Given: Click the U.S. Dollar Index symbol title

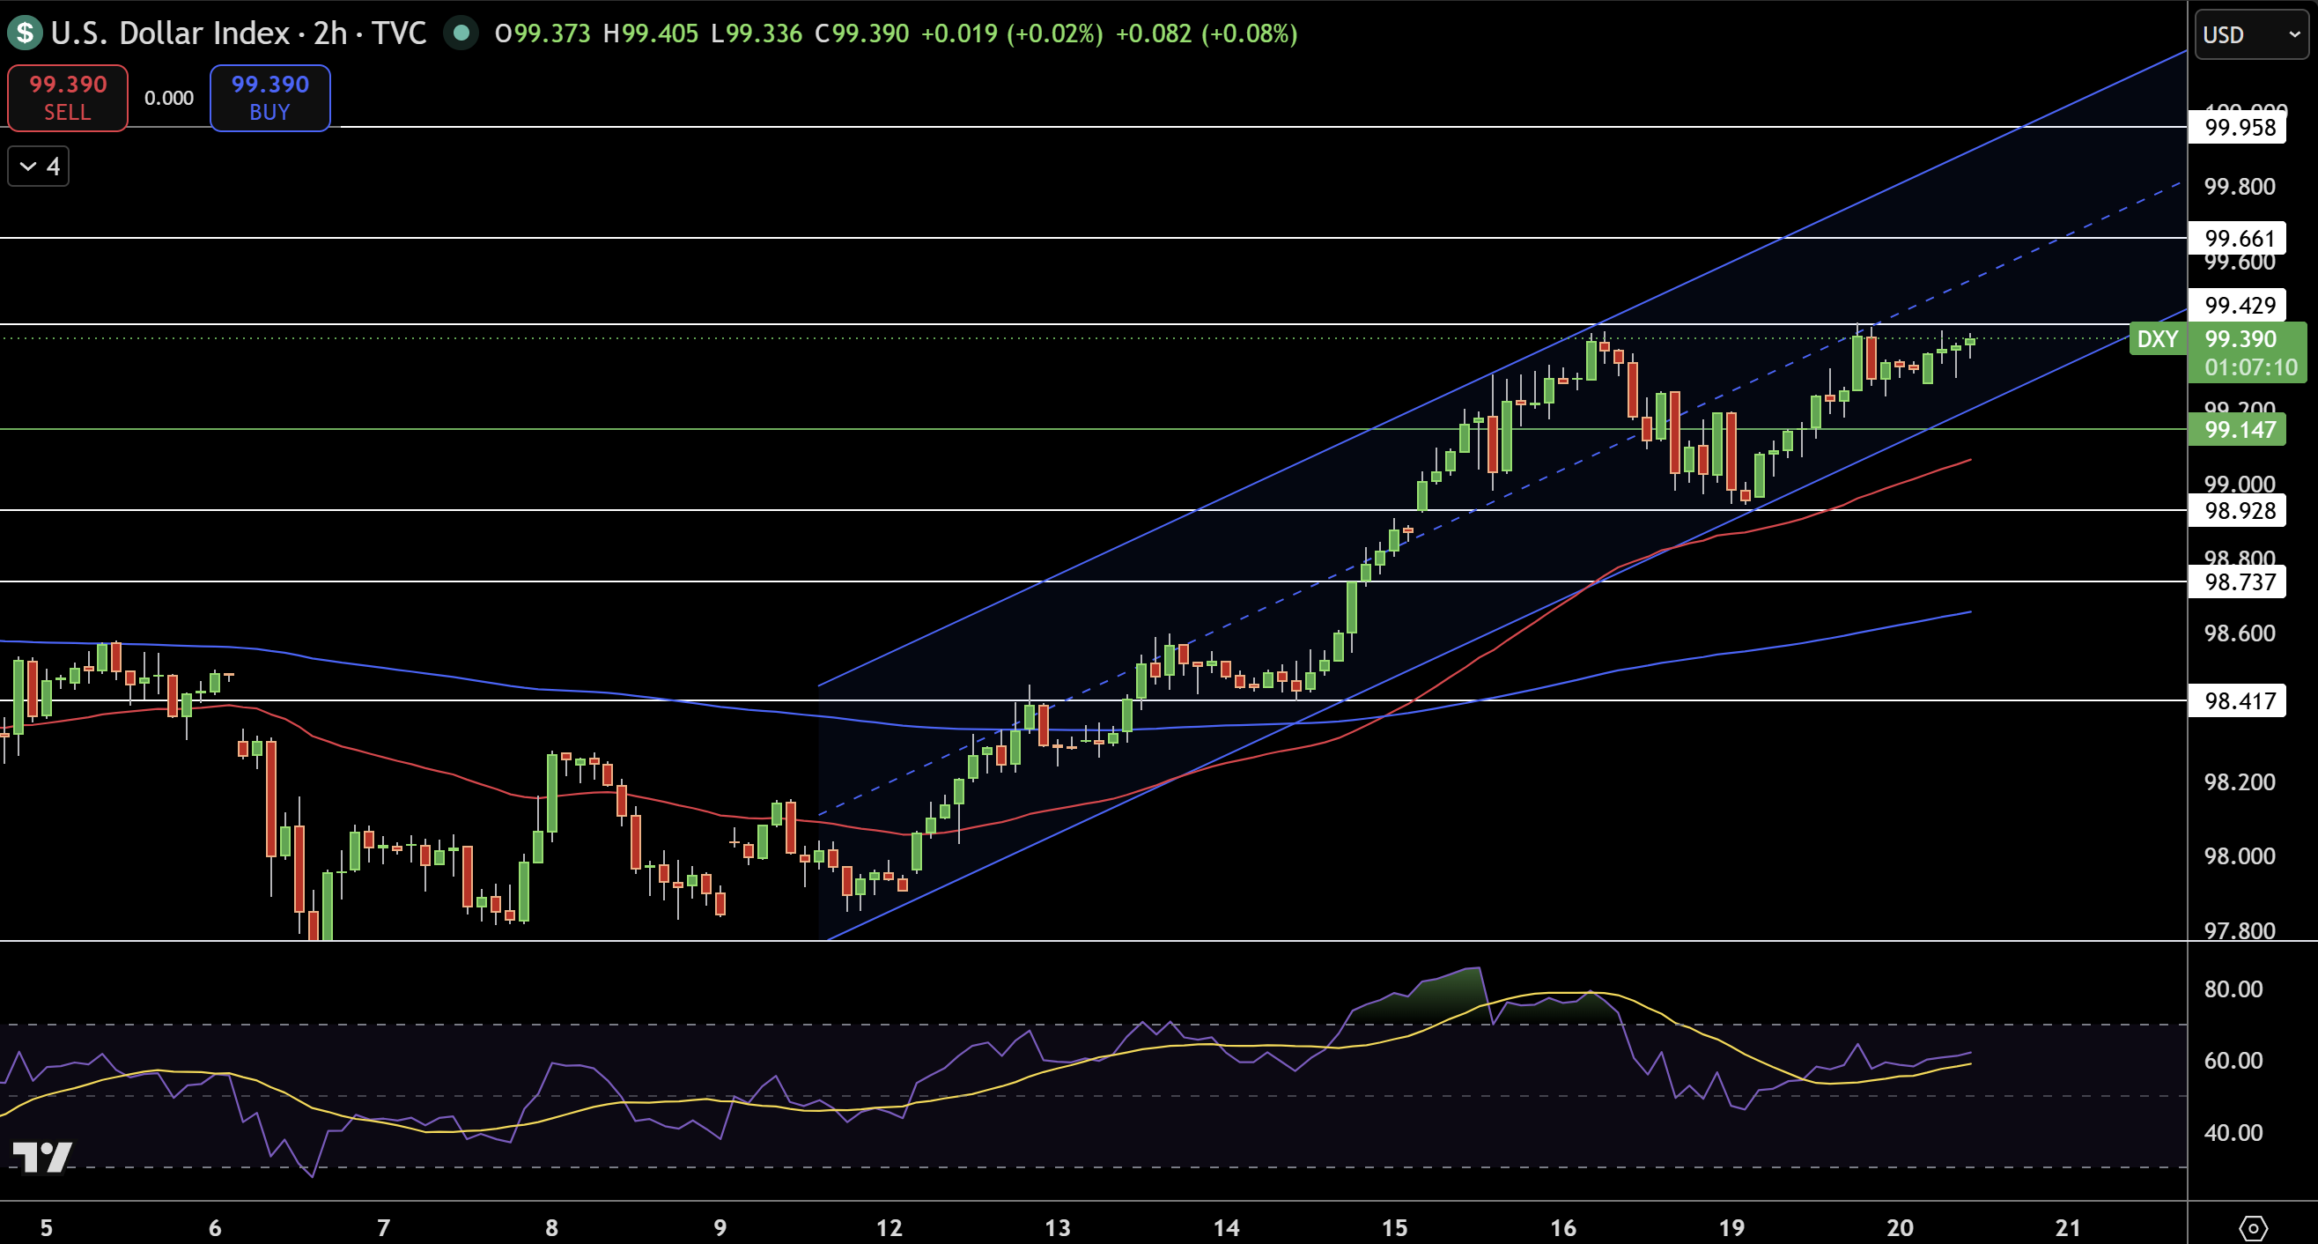Looking at the screenshot, I should [x=170, y=33].
